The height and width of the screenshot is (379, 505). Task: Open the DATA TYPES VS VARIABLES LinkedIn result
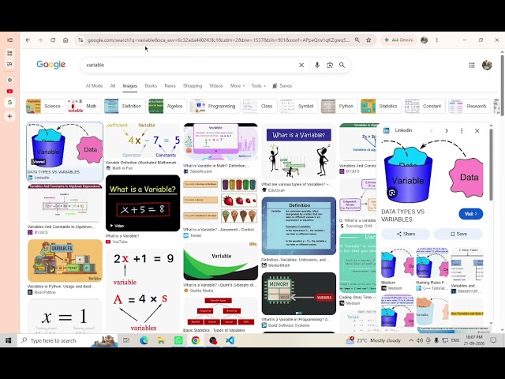(65, 152)
